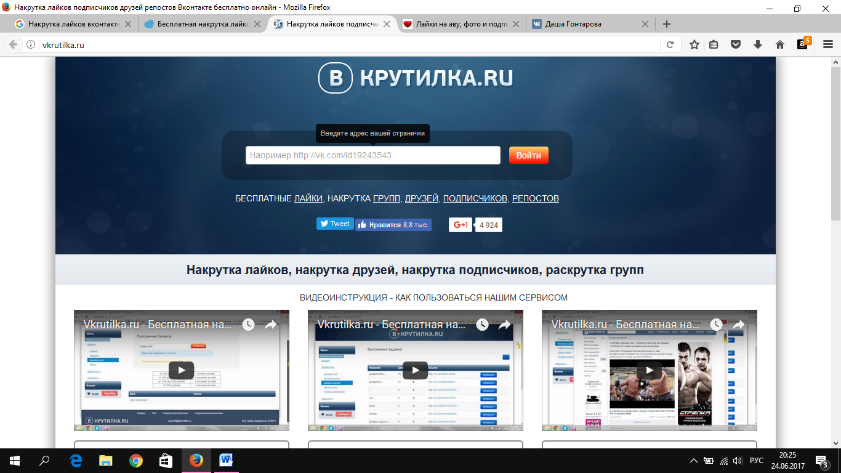
Task: Close the Даша Гонтарова tab
Action: (x=645, y=24)
